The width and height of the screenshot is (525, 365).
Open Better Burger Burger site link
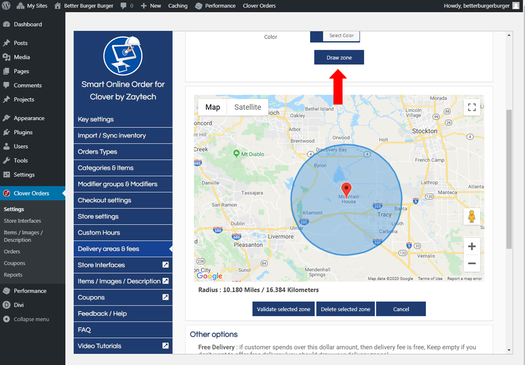click(84, 6)
